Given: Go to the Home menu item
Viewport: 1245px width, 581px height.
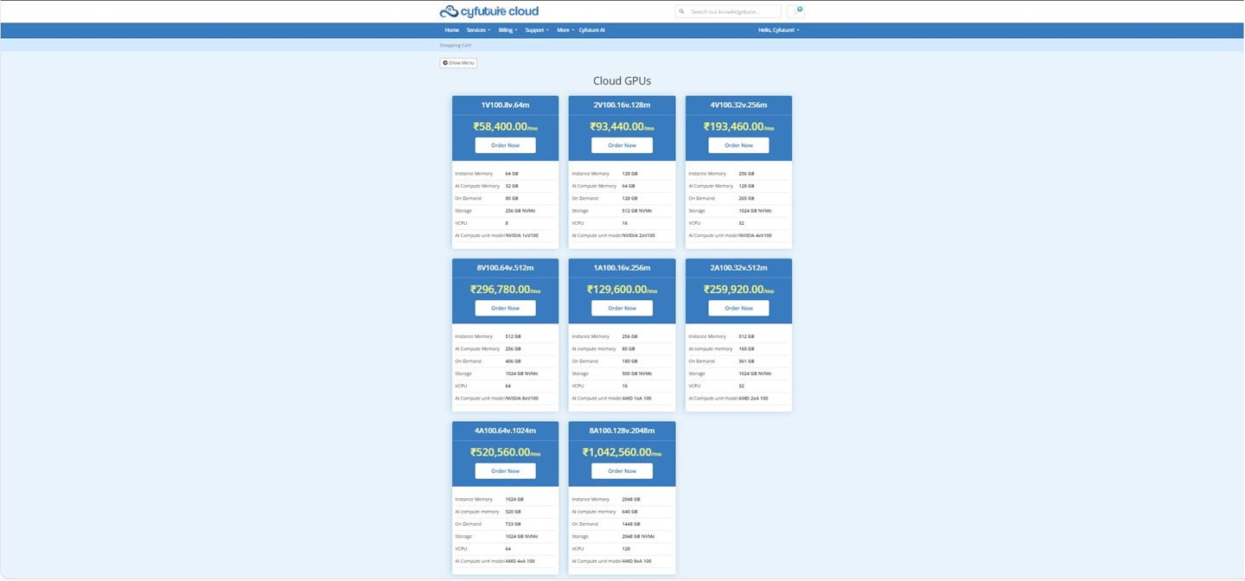Looking at the screenshot, I should 451,30.
